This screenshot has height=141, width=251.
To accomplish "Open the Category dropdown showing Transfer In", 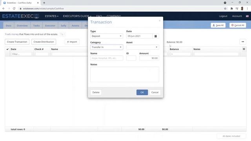I will [x=107, y=47].
